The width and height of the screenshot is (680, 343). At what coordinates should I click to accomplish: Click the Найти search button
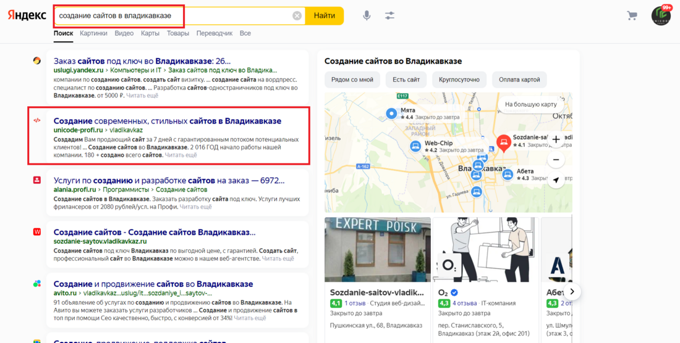(x=325, y=16)
